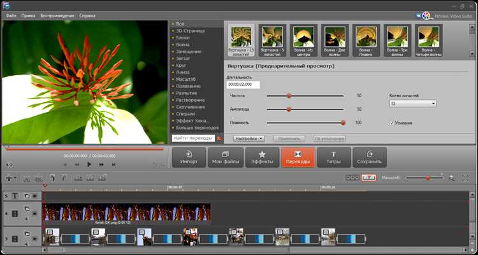
Task: Open the Воспроизведение menu
Action: click(57, 15)
